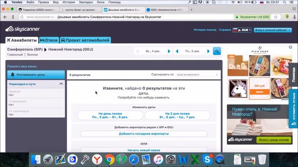Image resolution: width=298 pixels, height=167 pixels.
Task: Click volume icon in menu bar
Action: pos(240,2)
